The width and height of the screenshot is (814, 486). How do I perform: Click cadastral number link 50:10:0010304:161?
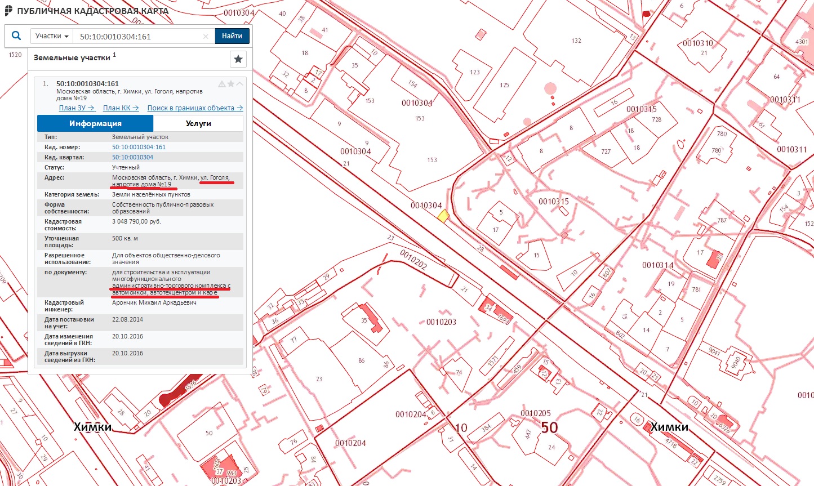pos(139,147)
